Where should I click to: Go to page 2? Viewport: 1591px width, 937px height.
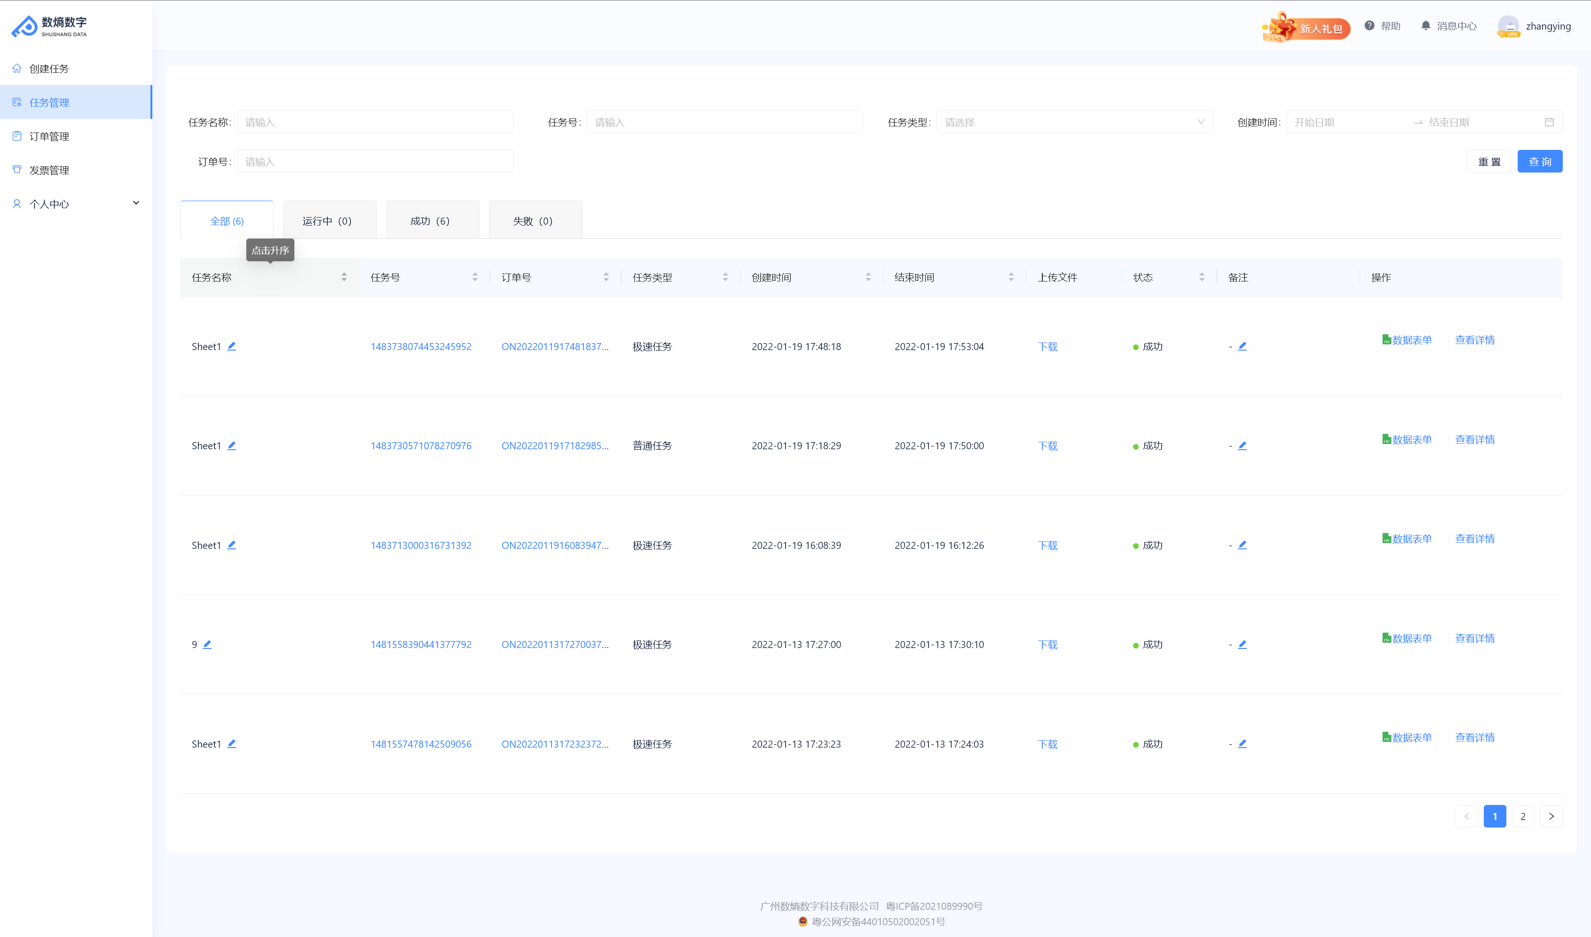[1523, 816]
